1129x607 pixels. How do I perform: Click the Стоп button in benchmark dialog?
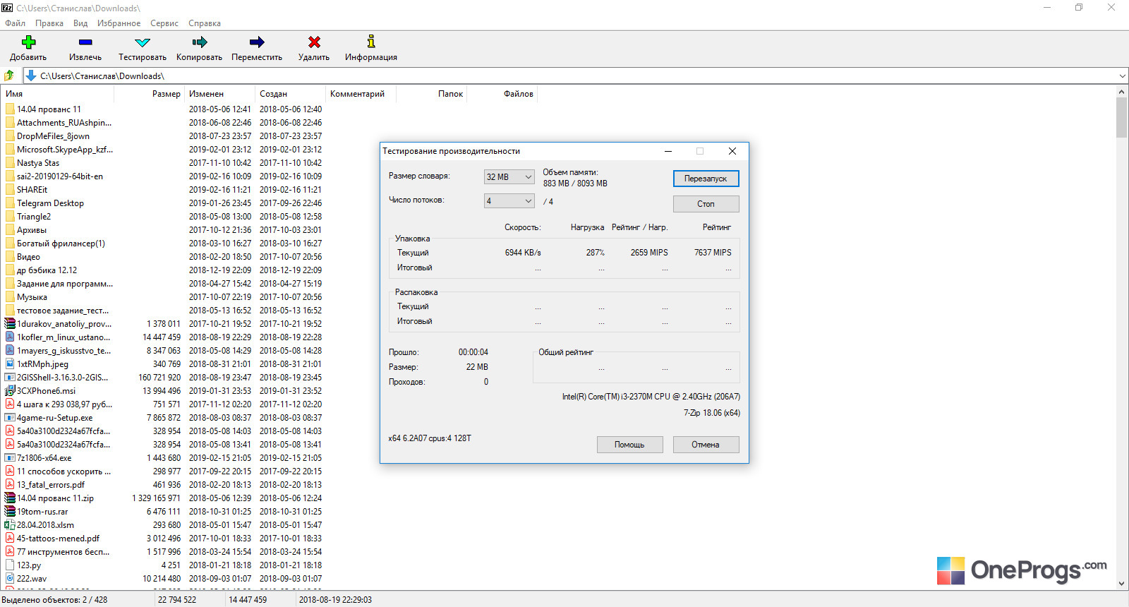point(706,204)
